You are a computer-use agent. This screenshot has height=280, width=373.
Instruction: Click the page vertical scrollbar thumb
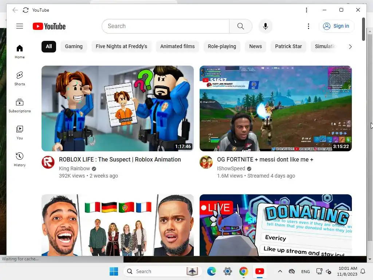click(363, 29)
